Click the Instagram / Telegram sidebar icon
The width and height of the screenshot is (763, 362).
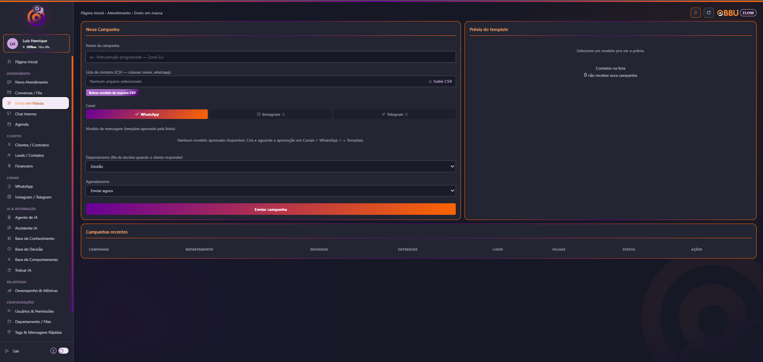tap(9, 197)
